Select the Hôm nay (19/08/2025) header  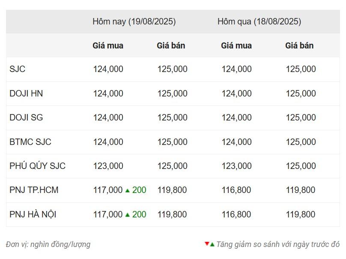134,22
